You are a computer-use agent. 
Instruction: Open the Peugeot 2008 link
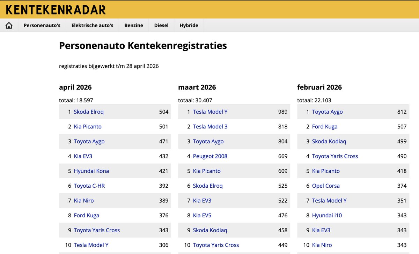pos(210,156)
